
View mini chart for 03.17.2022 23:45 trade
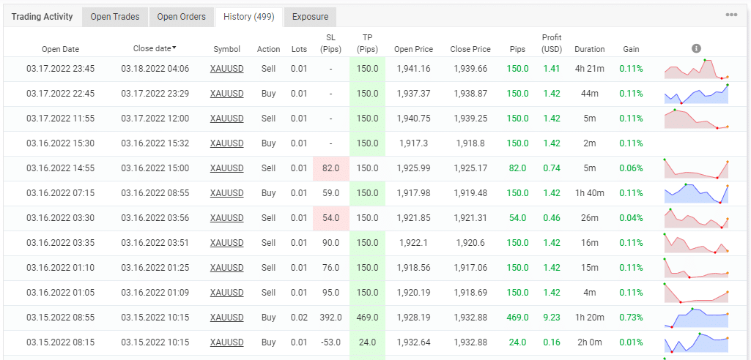697,70
